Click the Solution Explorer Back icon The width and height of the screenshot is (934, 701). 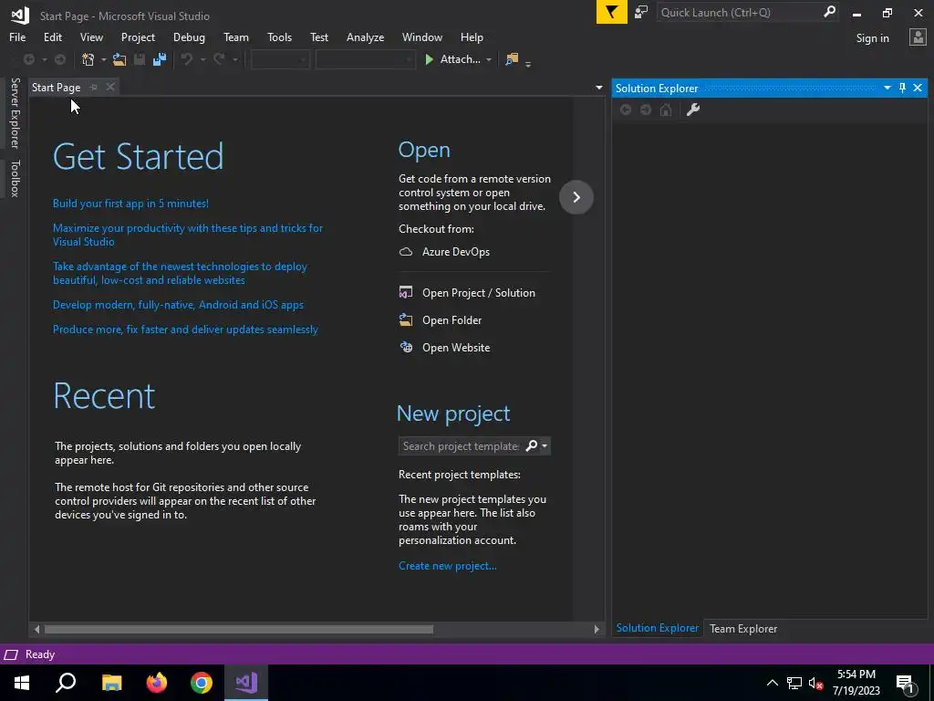[626, 110]
